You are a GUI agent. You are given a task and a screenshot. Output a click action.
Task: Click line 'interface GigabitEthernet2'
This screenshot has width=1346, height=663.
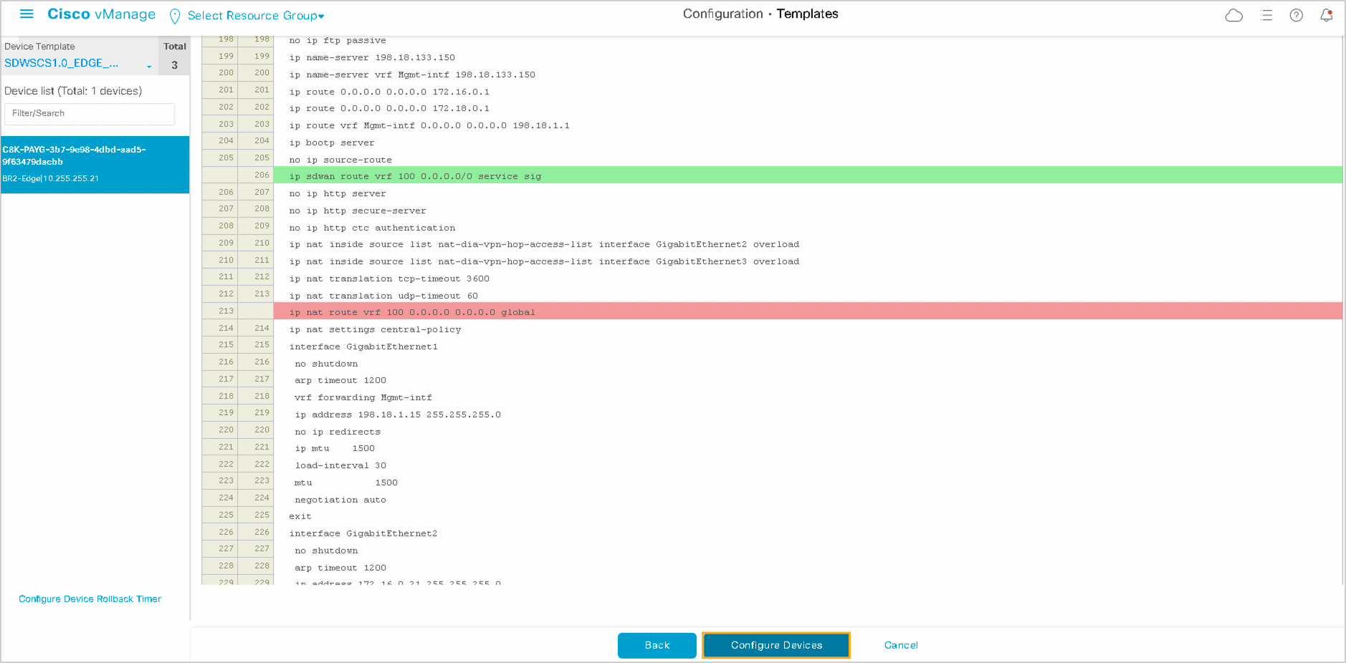(363, 533)
